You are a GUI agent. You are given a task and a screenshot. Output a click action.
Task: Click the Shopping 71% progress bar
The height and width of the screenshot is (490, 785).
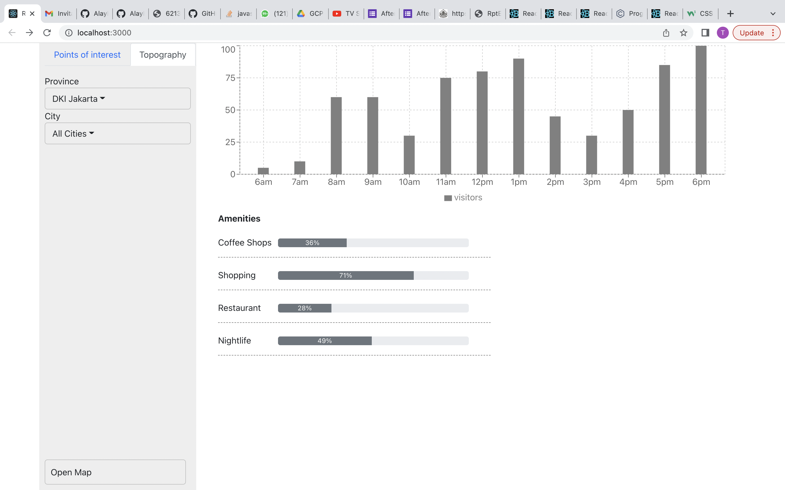(x=373, y=275)
